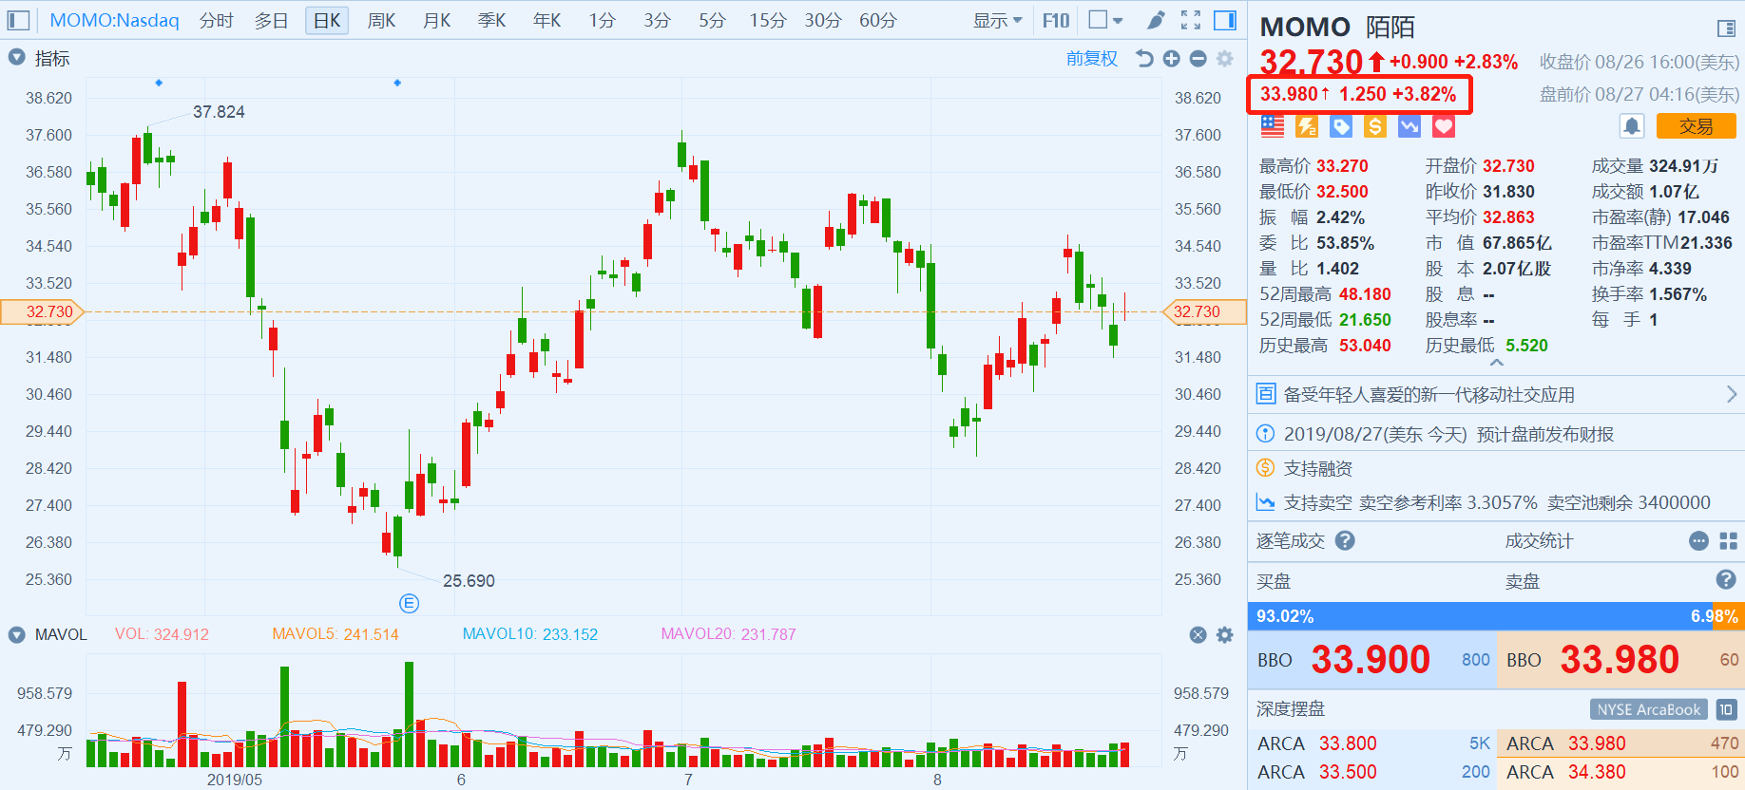Click the second blue diamond marker above the chart

tap(397, 83)
